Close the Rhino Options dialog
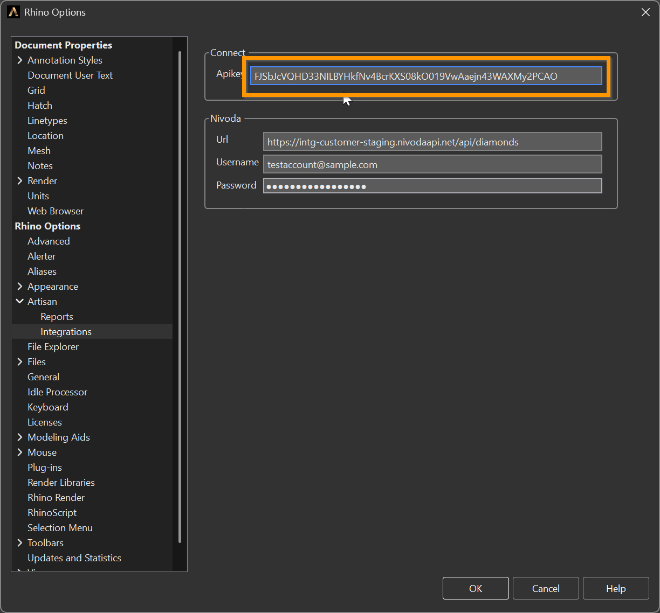 click(645, 12)
